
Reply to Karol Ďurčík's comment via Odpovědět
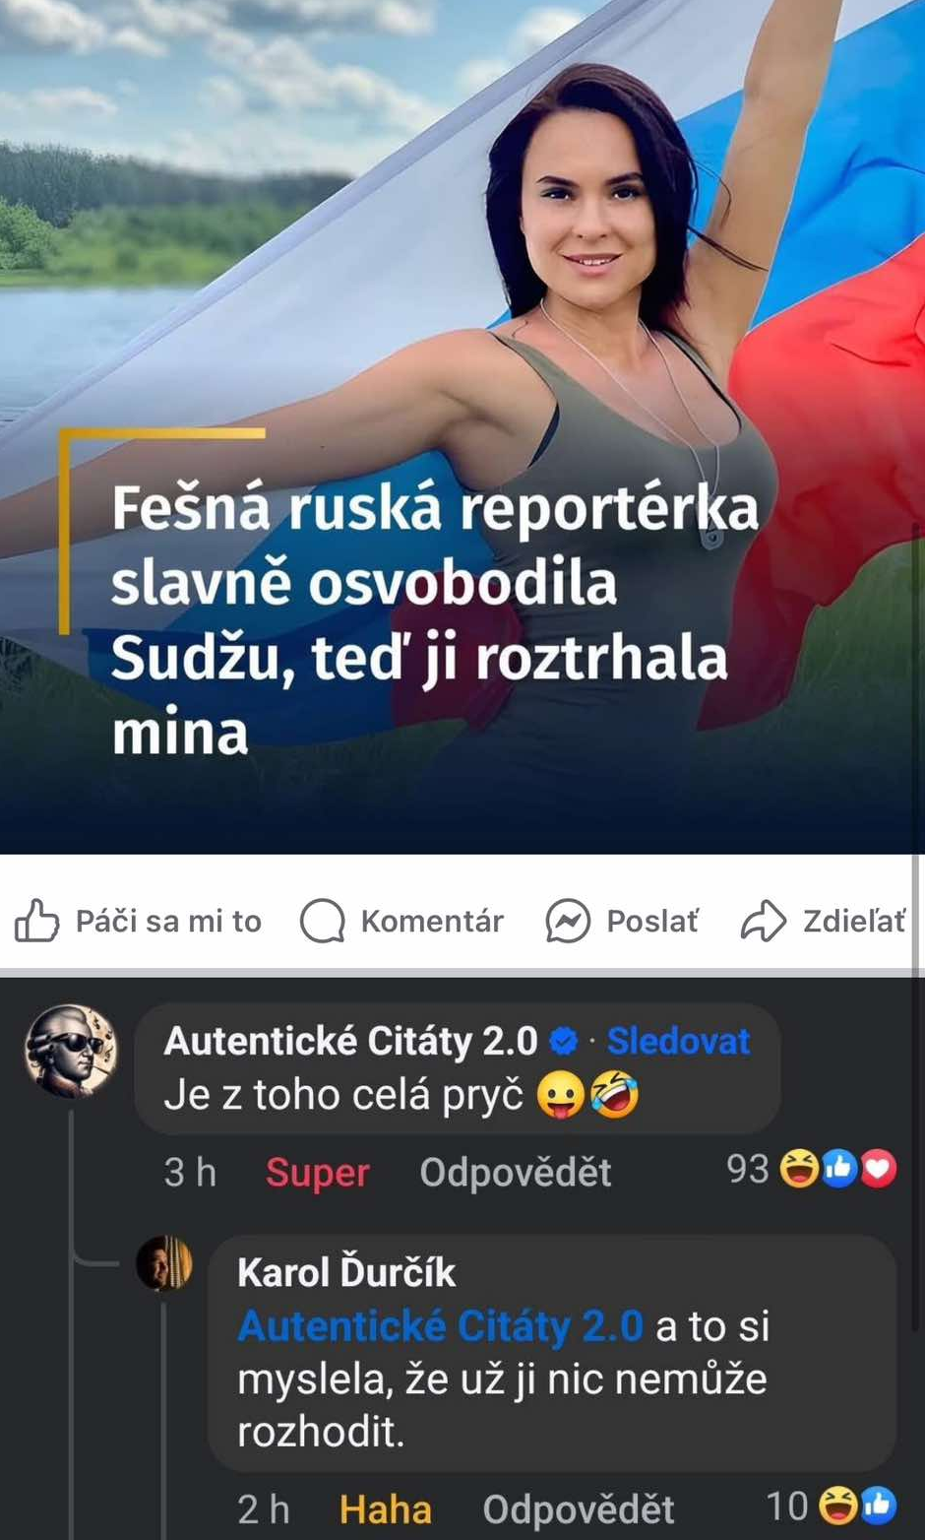[578, 1508]
